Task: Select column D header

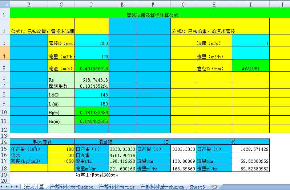Action: pyautogui.click(x=92, y=4)
